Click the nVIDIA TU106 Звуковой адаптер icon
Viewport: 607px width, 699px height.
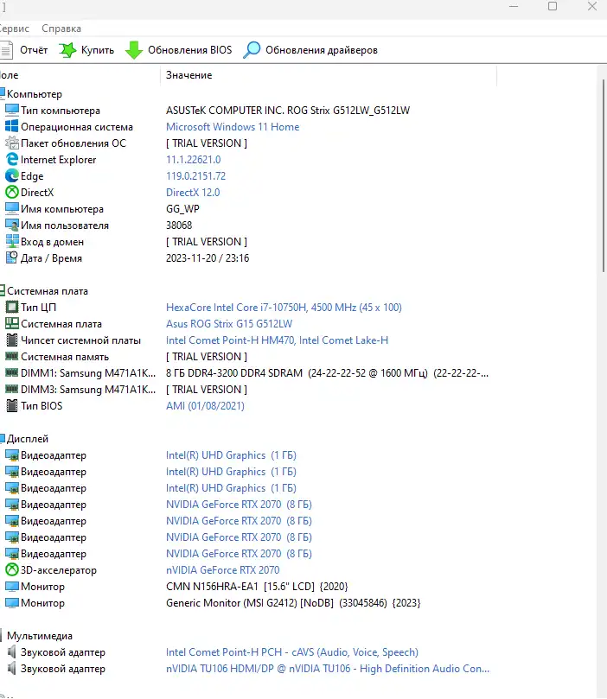point(11,668)
